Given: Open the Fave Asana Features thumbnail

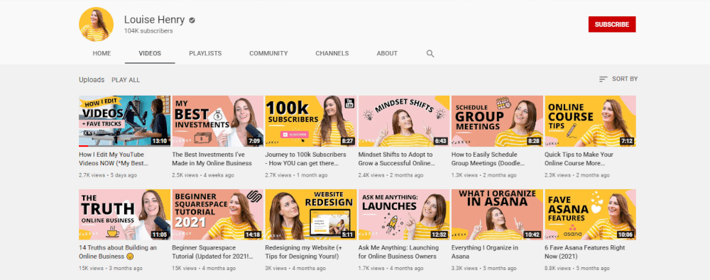Looking at the screenshot, I should (x=591, y=214).
